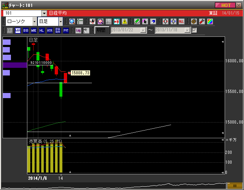Image resolution: width=244 pixels, height=190 pixels.
Task: Click the 期間 period button
Action: tap(102, 30)
